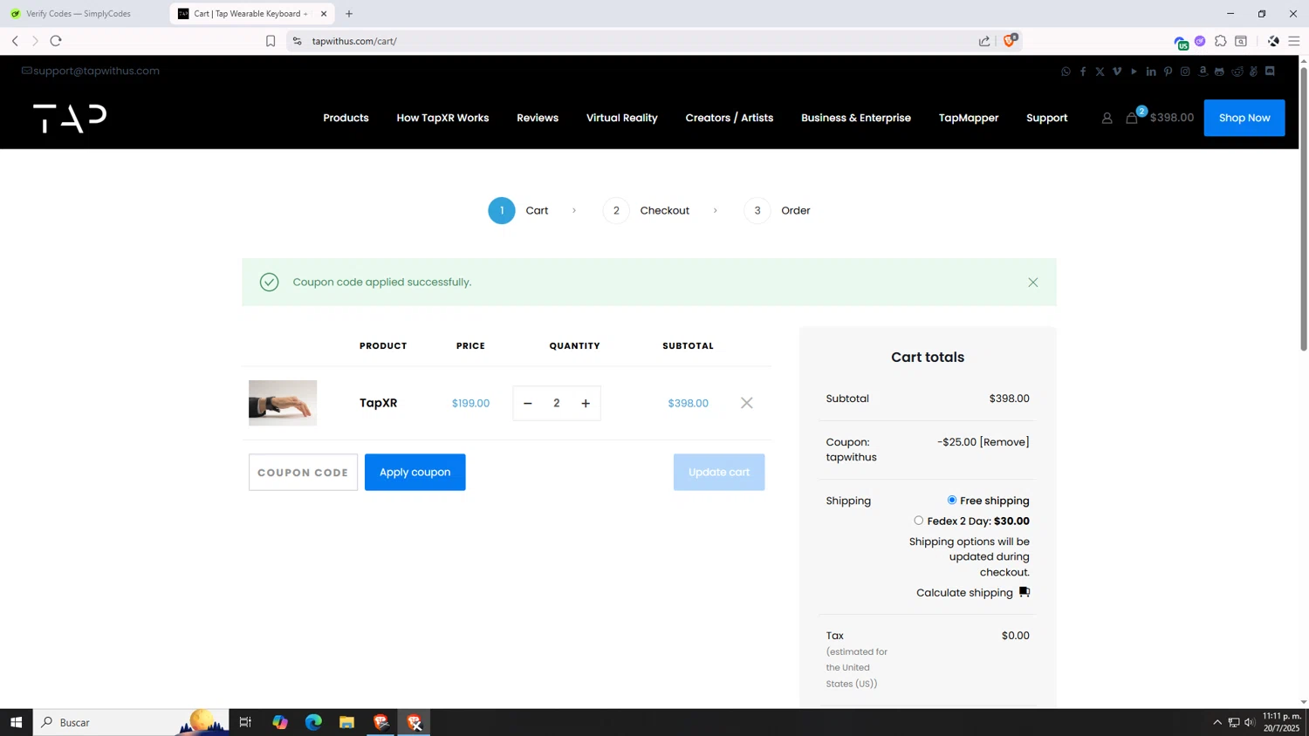Screen dimensions: 1309x736
Task: Reload the page
Action: point(56,41)
